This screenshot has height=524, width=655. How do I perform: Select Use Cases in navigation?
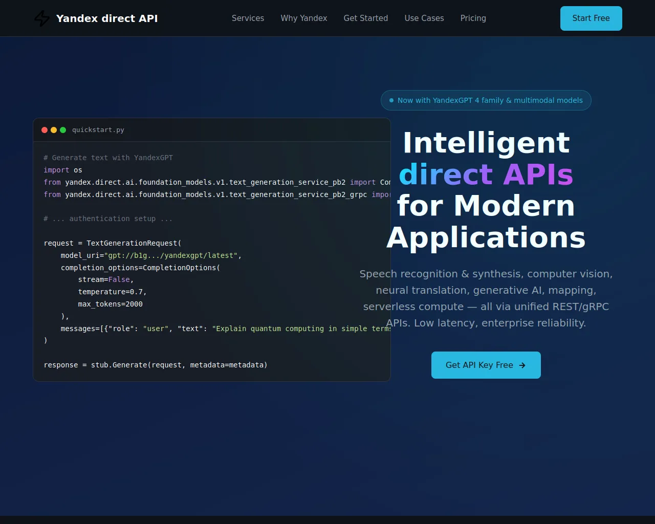pyautogui.click(x=424, y=18)
